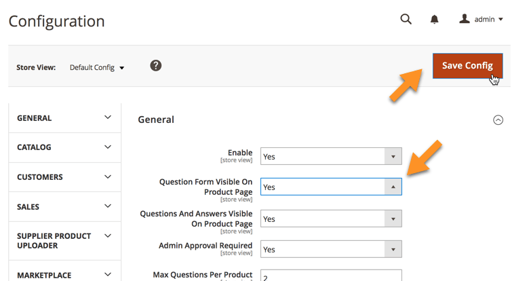The width and height of the screenshot is (527, 281).
Task: Collapse the General section circle icon
Action: click(498, 120)
